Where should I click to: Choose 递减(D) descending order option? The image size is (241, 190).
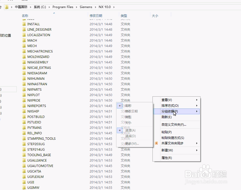[x=135, y=136]
